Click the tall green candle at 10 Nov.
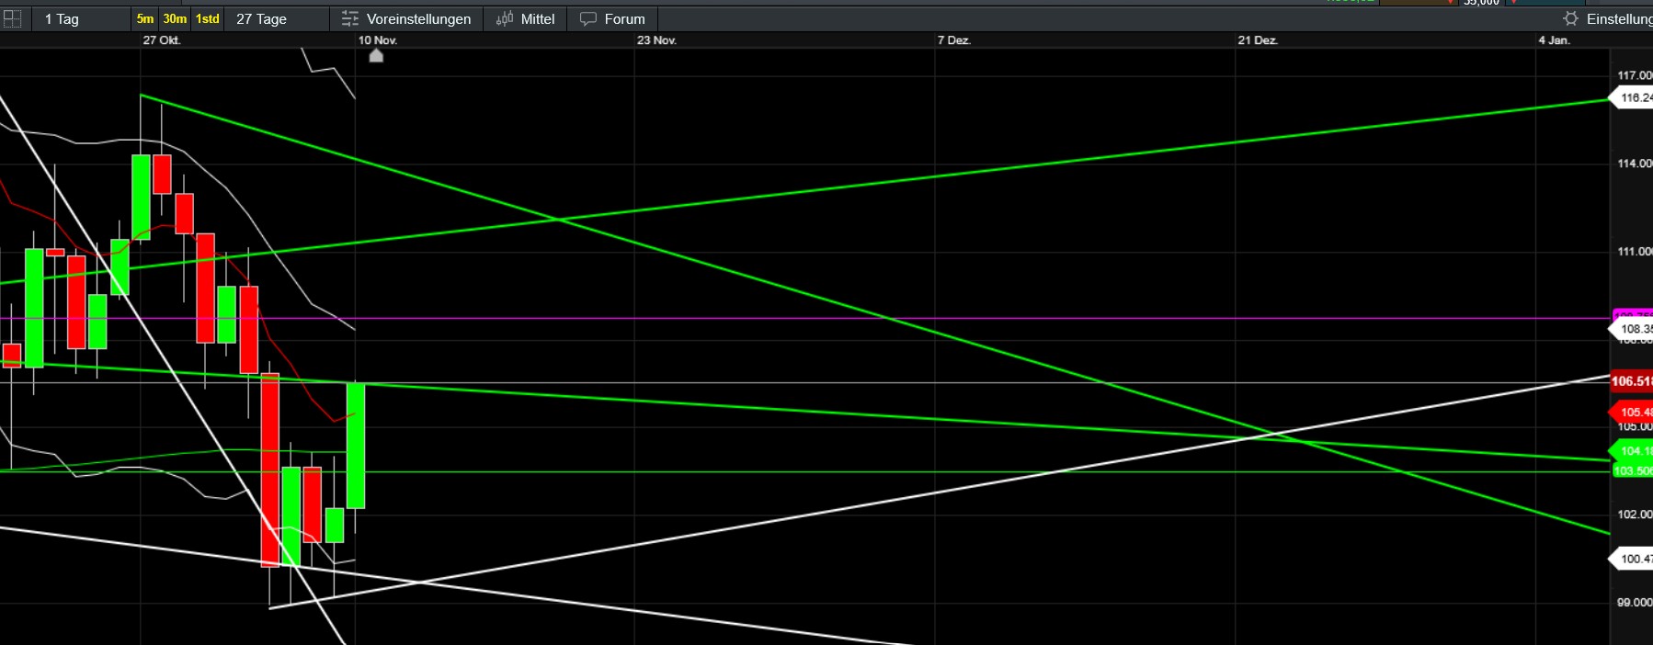Screen dimensions: 1653x645 point(356,446)
